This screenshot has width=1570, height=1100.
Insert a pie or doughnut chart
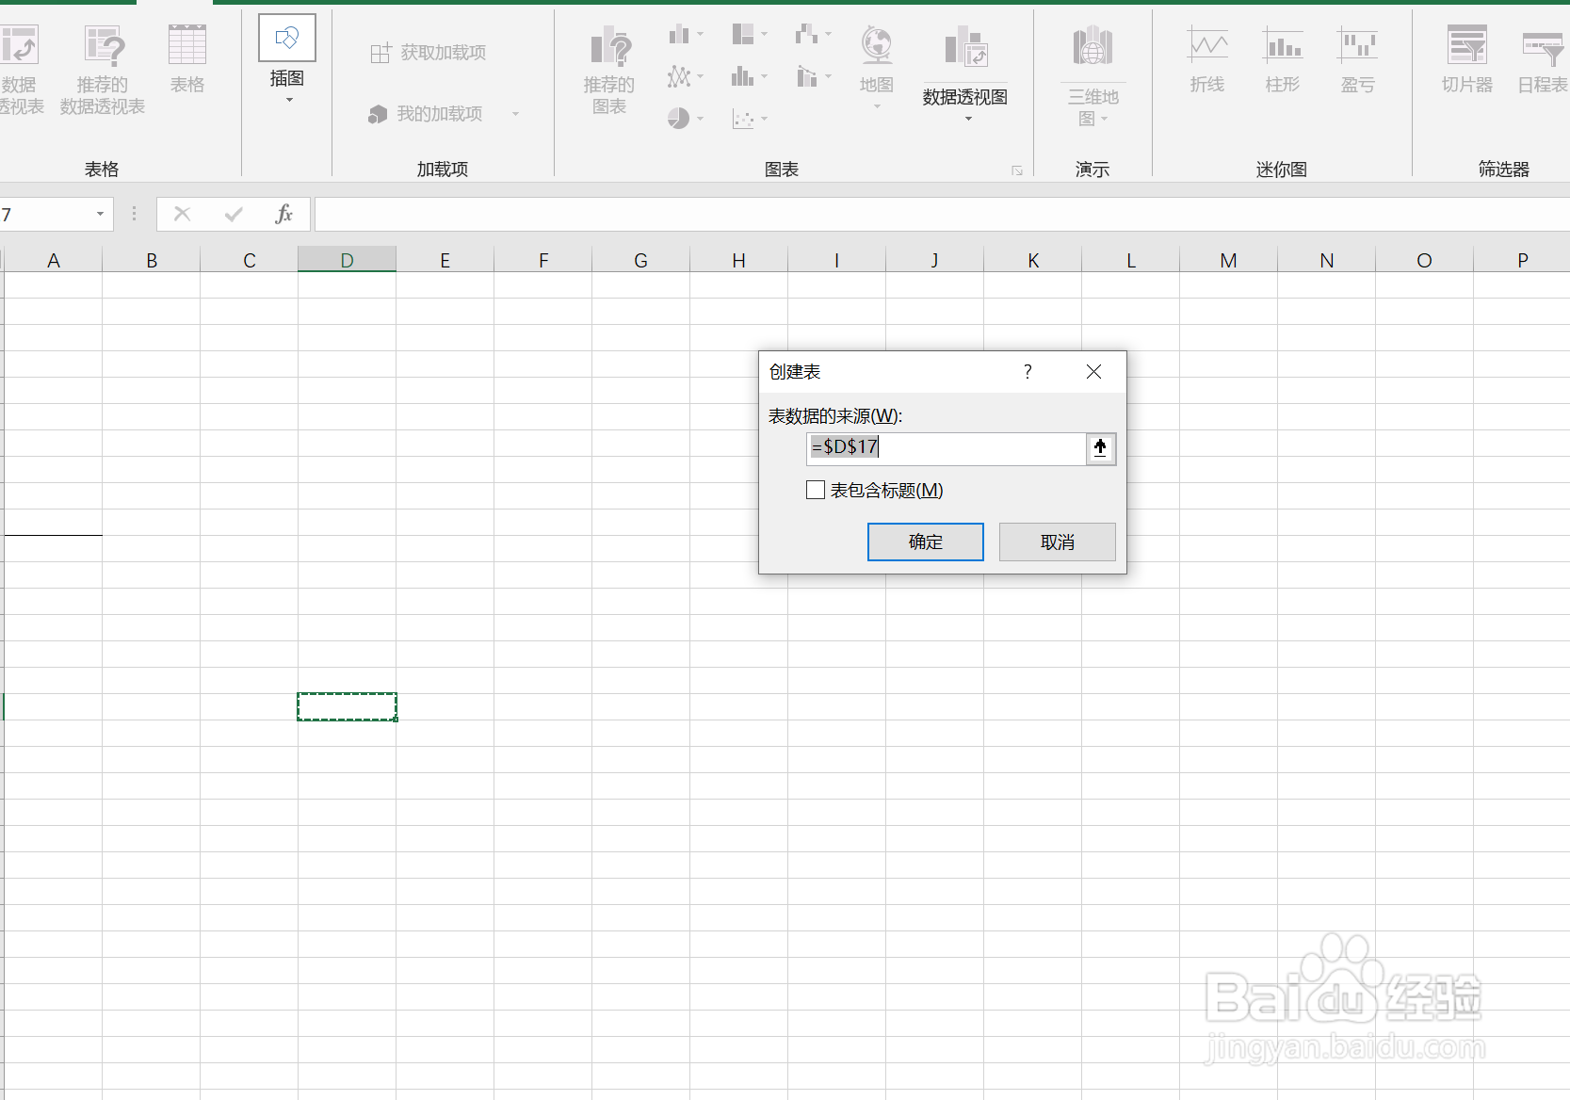pyautogui.click(x=686, y=118)
